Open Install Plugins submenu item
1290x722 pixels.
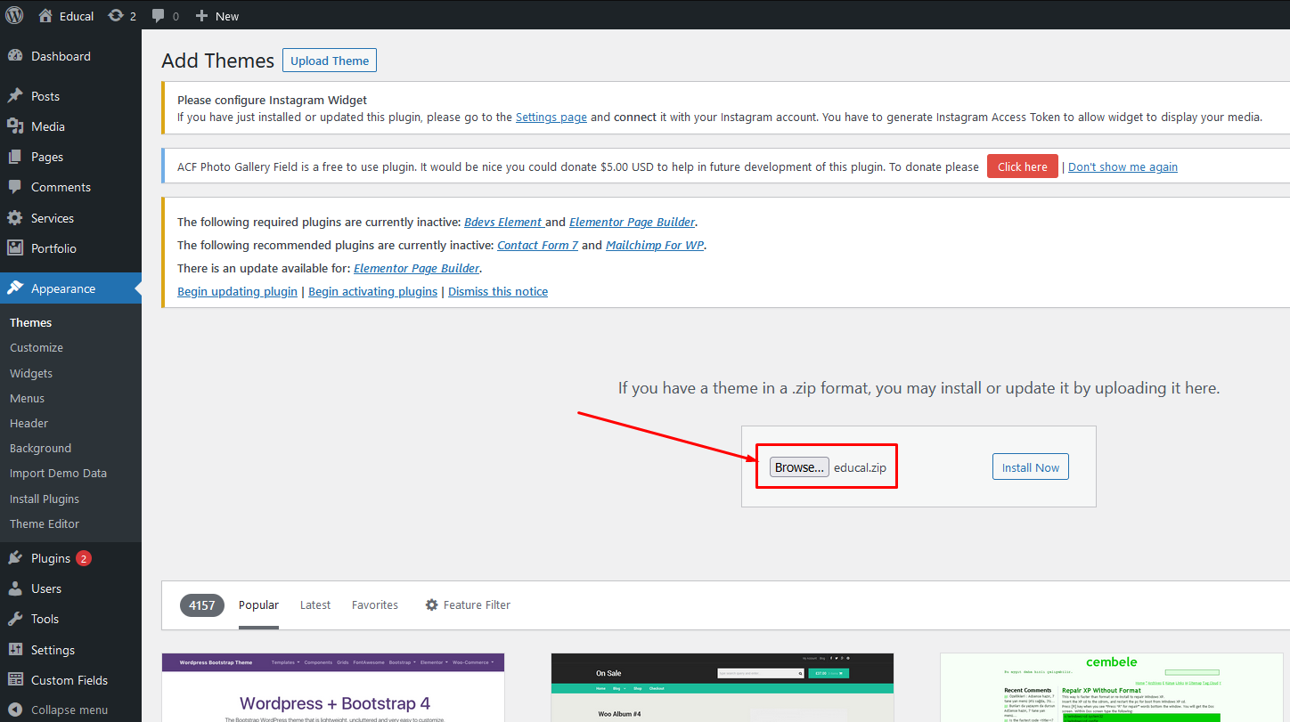coord(45,499)
